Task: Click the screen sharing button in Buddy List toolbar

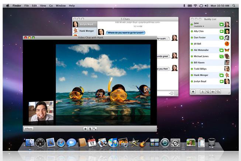Action: (218, 92)
